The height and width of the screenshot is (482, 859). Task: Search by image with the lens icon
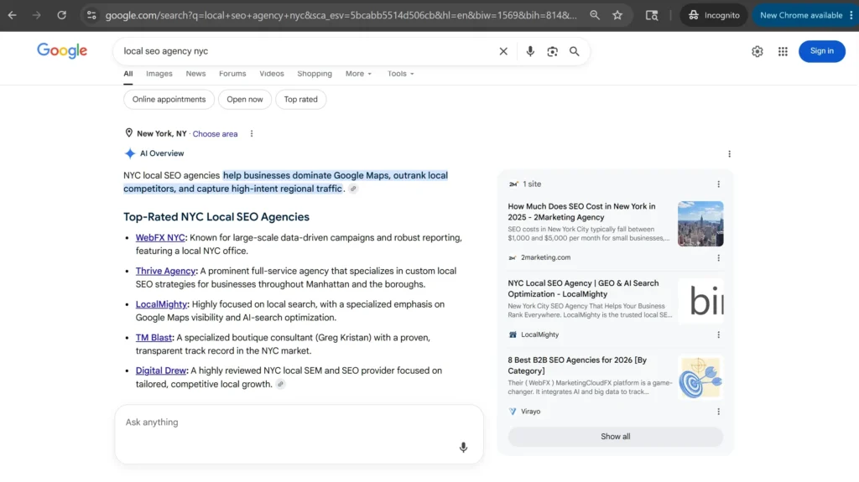tap(552, 51)
